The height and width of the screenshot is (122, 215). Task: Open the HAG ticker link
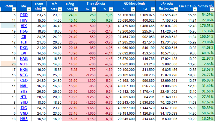(24, 59)
